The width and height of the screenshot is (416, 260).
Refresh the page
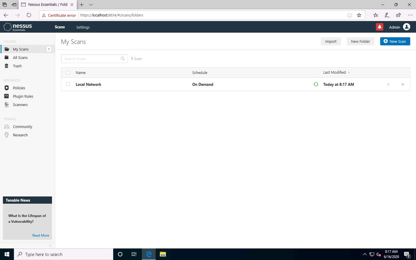[29, 15]
